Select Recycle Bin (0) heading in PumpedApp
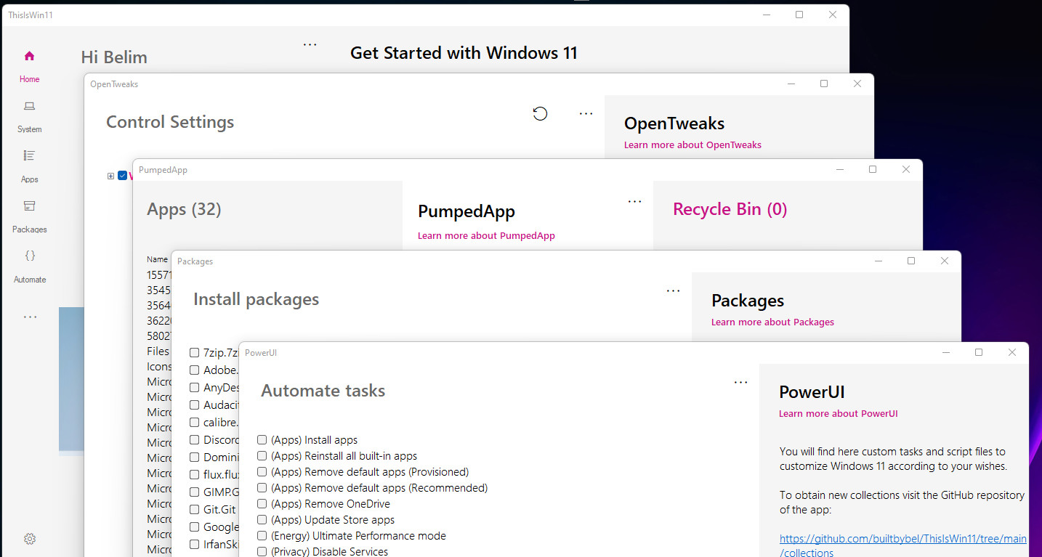The image size is (1042, 557). 730,210
